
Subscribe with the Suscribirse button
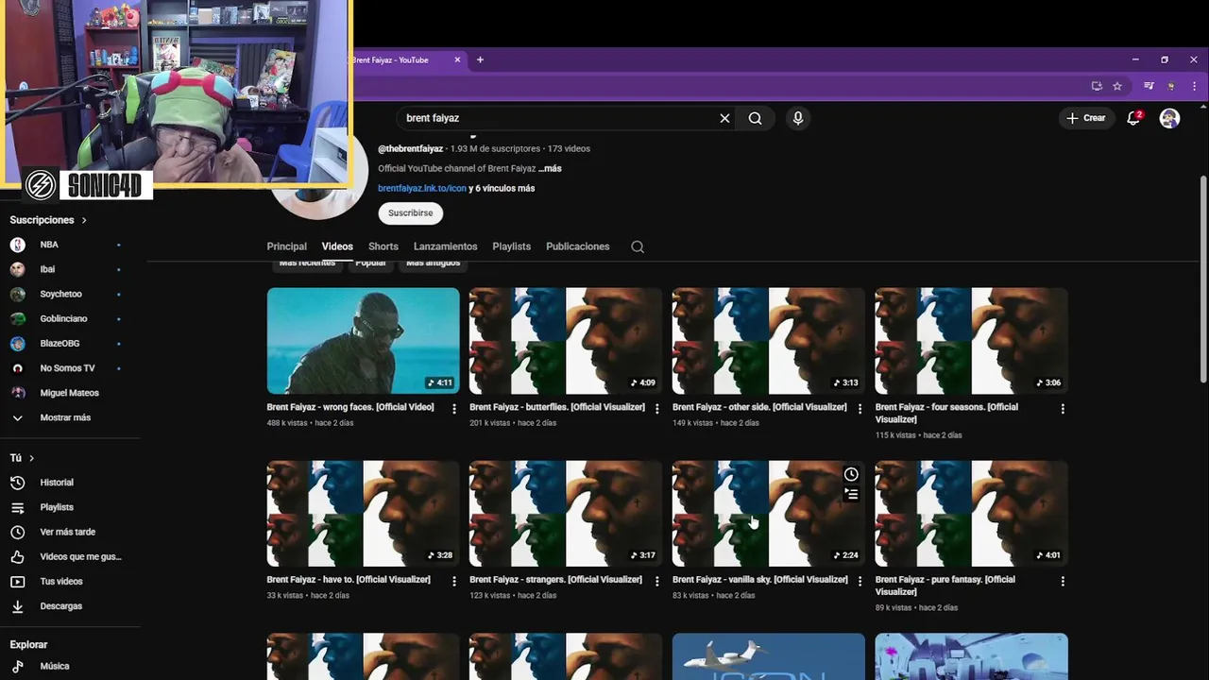pyautogui.click(x=410, y=212)
